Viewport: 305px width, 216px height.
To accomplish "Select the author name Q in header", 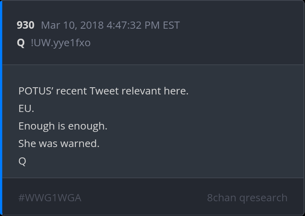I will point(21,43).
